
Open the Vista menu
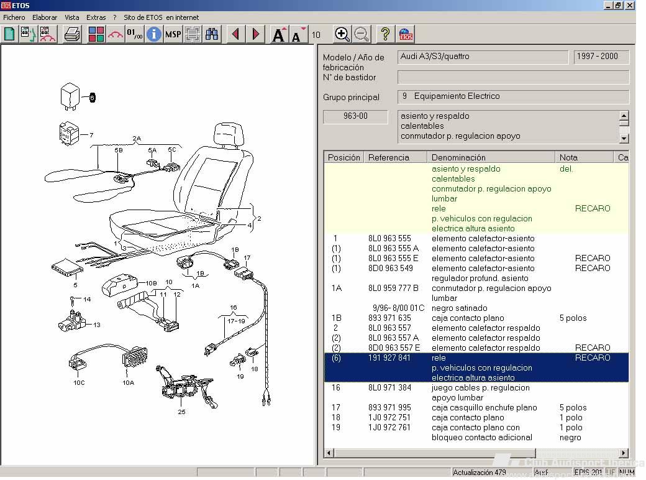click(71, 17)
